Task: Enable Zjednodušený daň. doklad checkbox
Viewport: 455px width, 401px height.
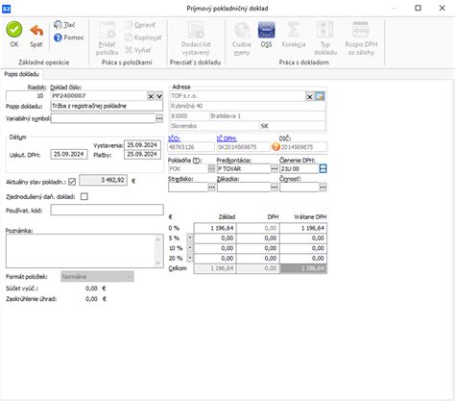Action: 84,196
